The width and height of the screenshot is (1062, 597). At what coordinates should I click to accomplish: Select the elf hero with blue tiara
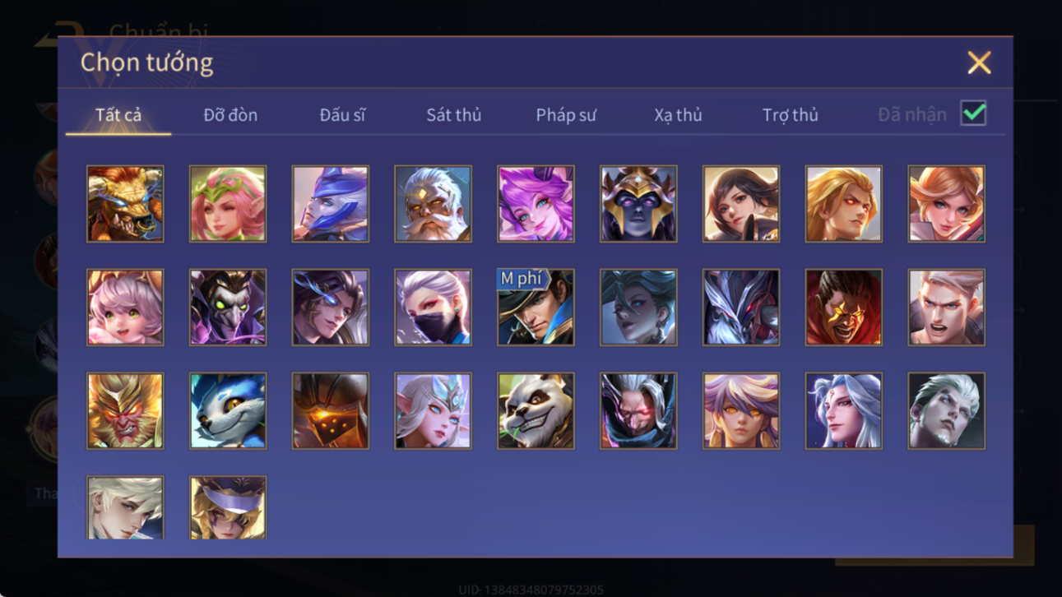click(433, 410)
